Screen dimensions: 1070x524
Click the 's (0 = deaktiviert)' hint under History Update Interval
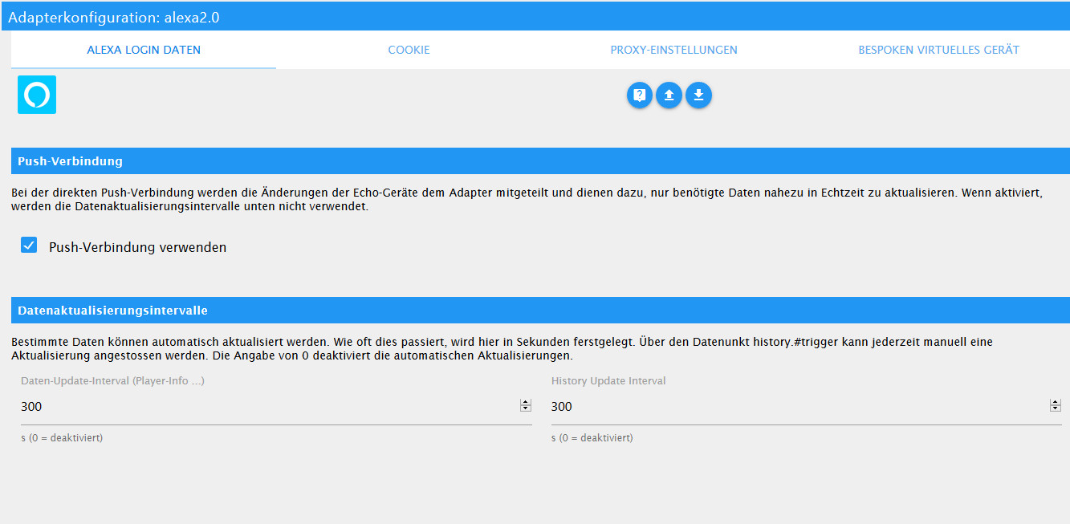pos(592,438)
